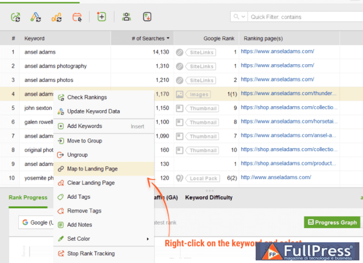Open the Google search engine selector

[x=37, y=223]
